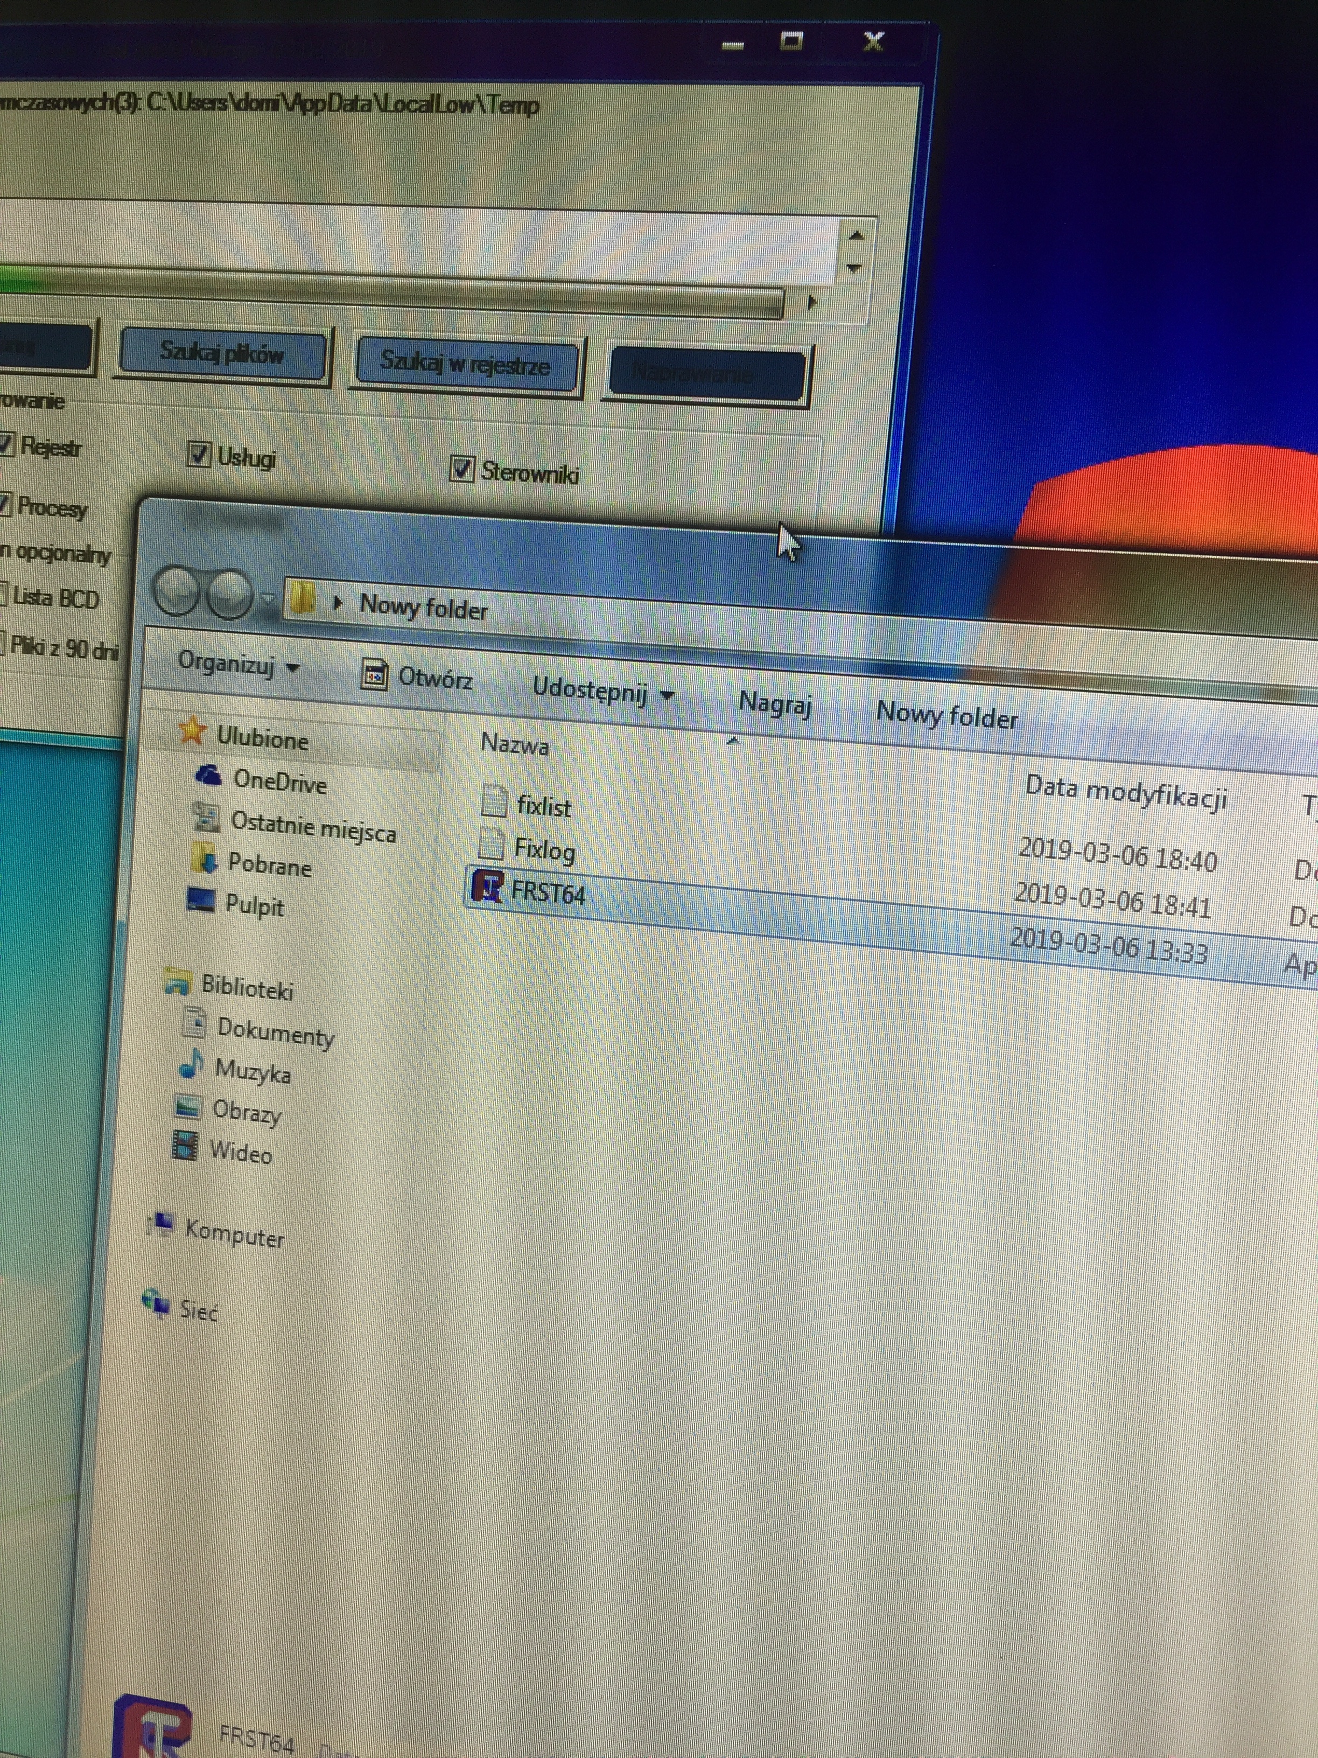Click the Muzyka music note icon
The image size is (1318, 1758).
pyautogui.click(x=192, y=1064)
